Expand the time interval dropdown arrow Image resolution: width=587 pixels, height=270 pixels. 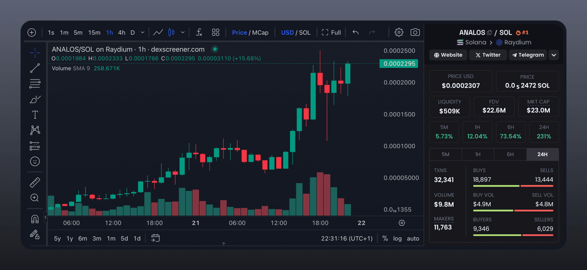point(142,33)
